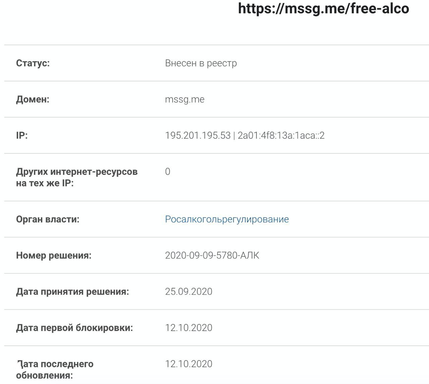
Task: Click the 'Орган власти' label
Action: coord(48,219)
